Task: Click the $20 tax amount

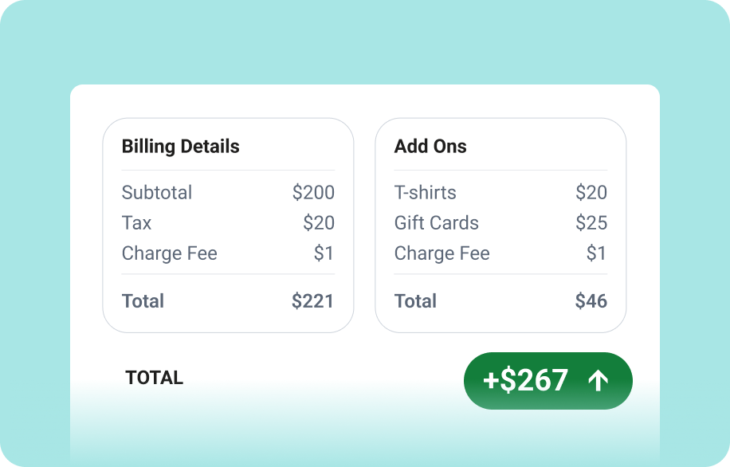Action: click(319, 222)
